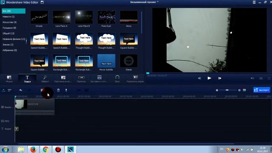Click the Видео track label
This screenshot has height=153, width=272.
(7, 107)
